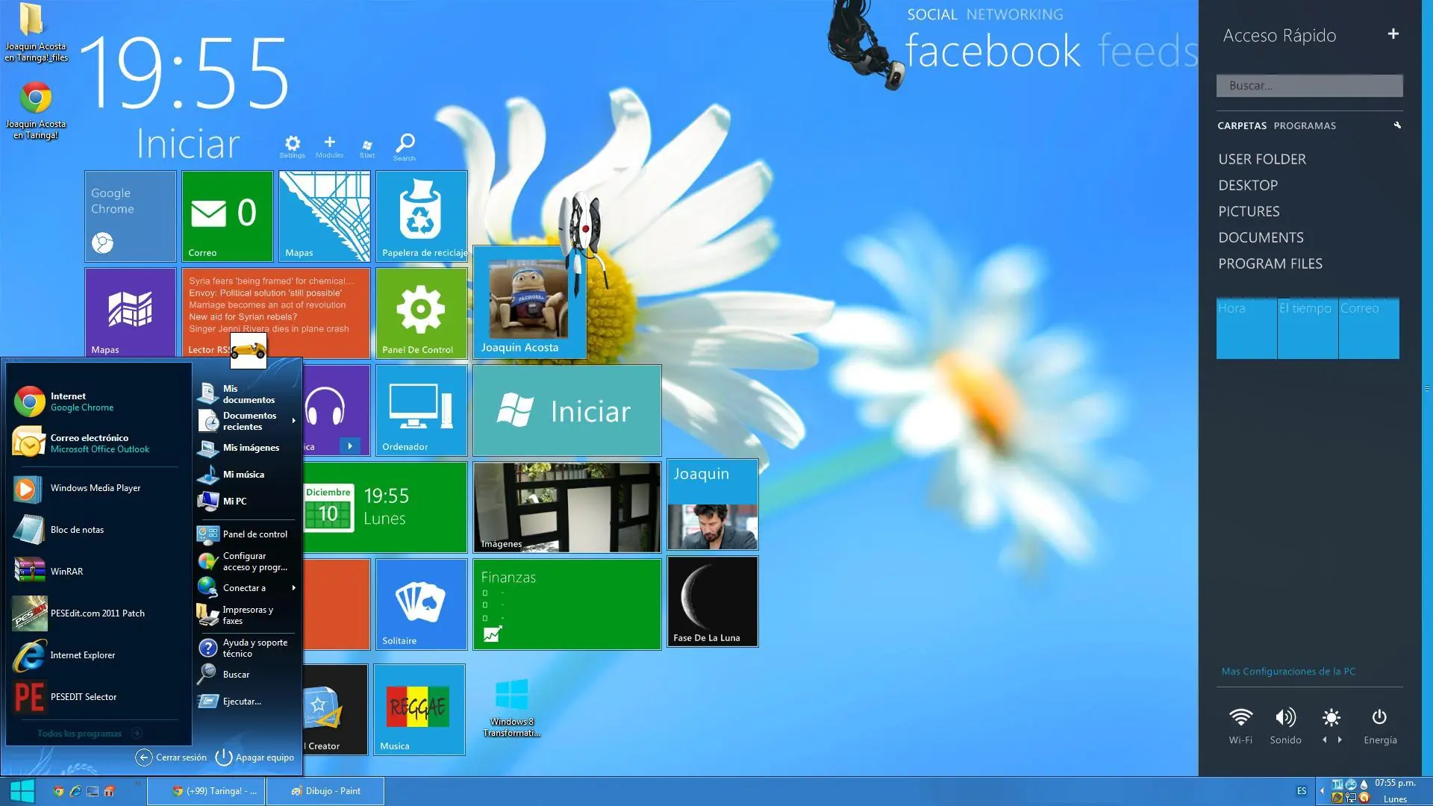Open the Lector RSS news tile

tap(276, 313)
